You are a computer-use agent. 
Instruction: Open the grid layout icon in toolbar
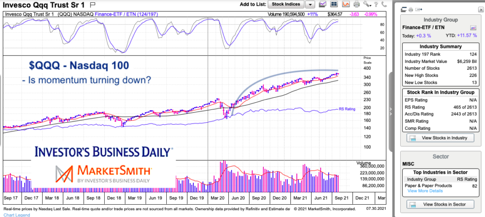[x=334, y=4]
